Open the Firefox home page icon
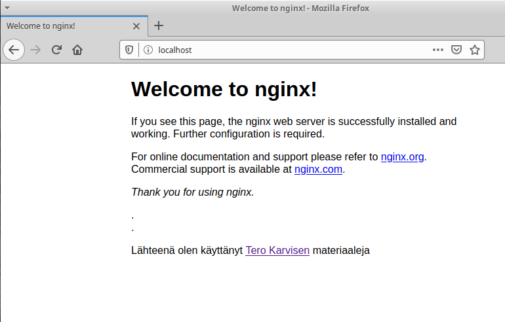This screenshot has width=505, height=322. coord(77,50)
